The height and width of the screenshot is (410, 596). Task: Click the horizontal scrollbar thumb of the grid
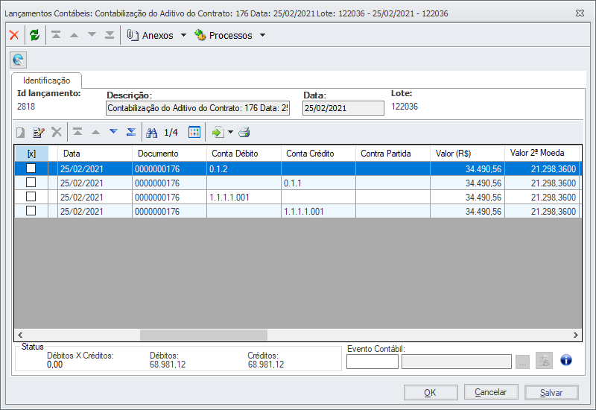[x=203, y=335]
